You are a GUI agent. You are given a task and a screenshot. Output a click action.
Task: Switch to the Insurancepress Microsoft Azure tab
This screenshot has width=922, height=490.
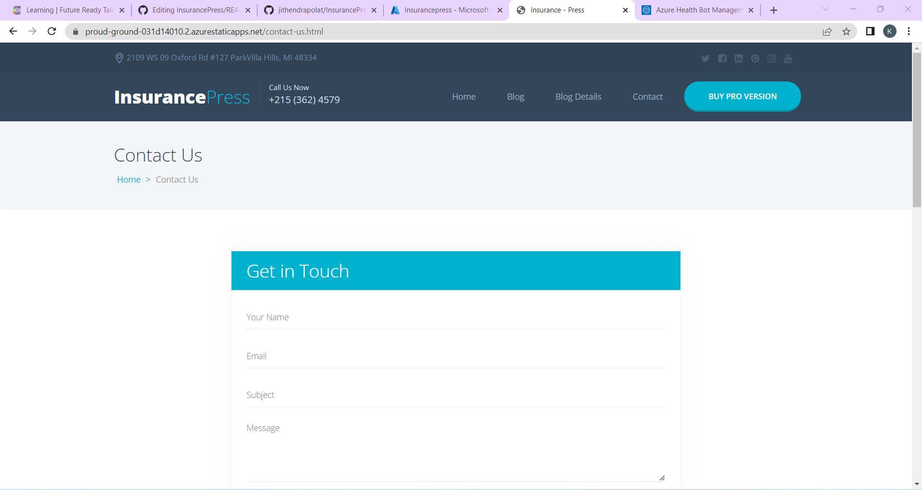(x=446, y=10)
